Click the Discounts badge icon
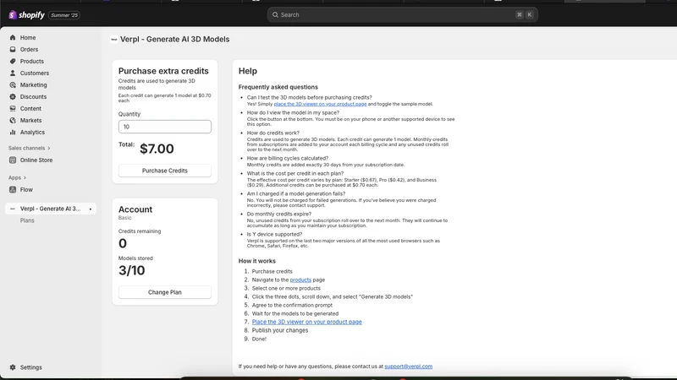The image size is (677, 380). pyautogui.click(x=13, y=97)
